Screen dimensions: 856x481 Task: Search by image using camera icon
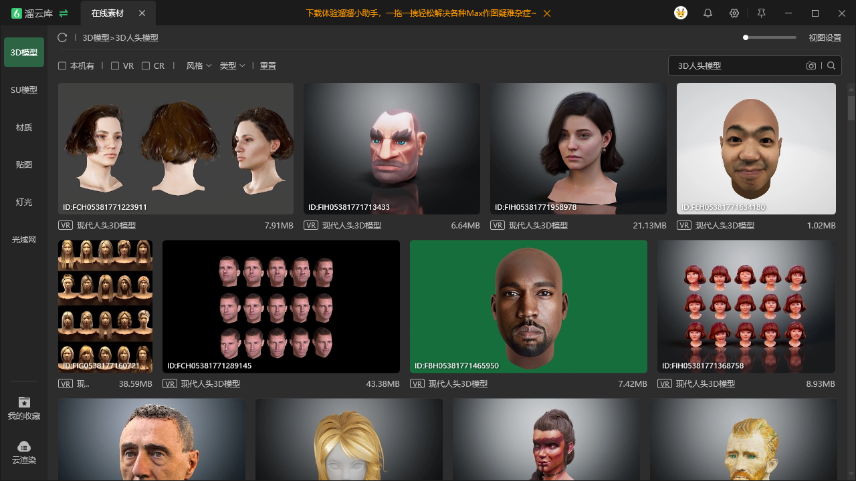(811, 65)
